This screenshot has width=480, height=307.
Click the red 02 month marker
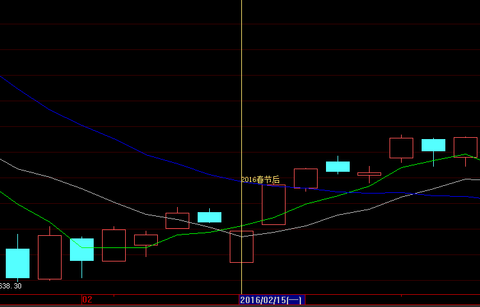pyautogui.click(x=87, y=299)
